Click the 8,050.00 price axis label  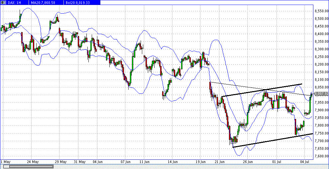[x=322, y=87]
